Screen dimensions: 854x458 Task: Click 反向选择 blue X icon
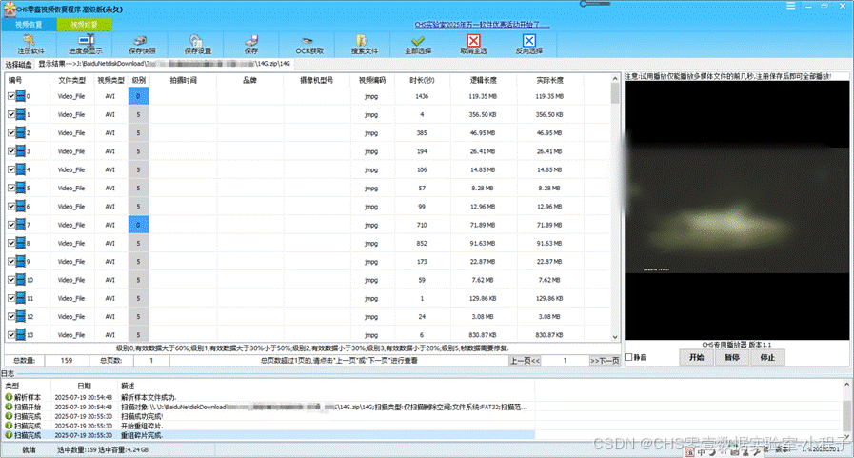coord(528,40)
